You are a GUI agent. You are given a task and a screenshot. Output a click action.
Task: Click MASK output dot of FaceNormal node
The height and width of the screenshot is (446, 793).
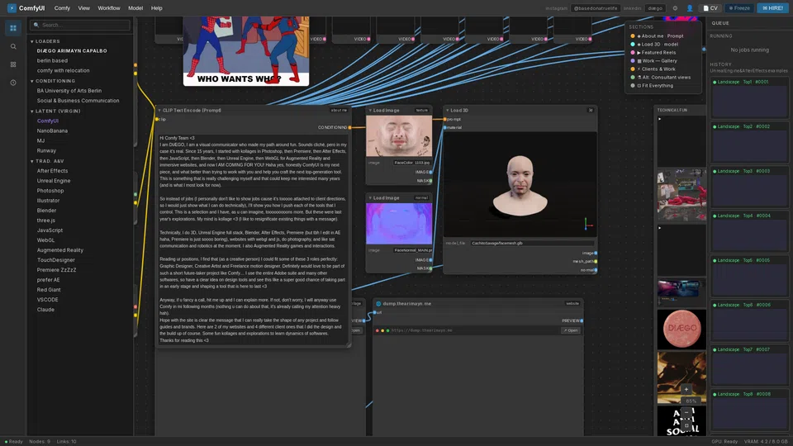coord(430,268)
